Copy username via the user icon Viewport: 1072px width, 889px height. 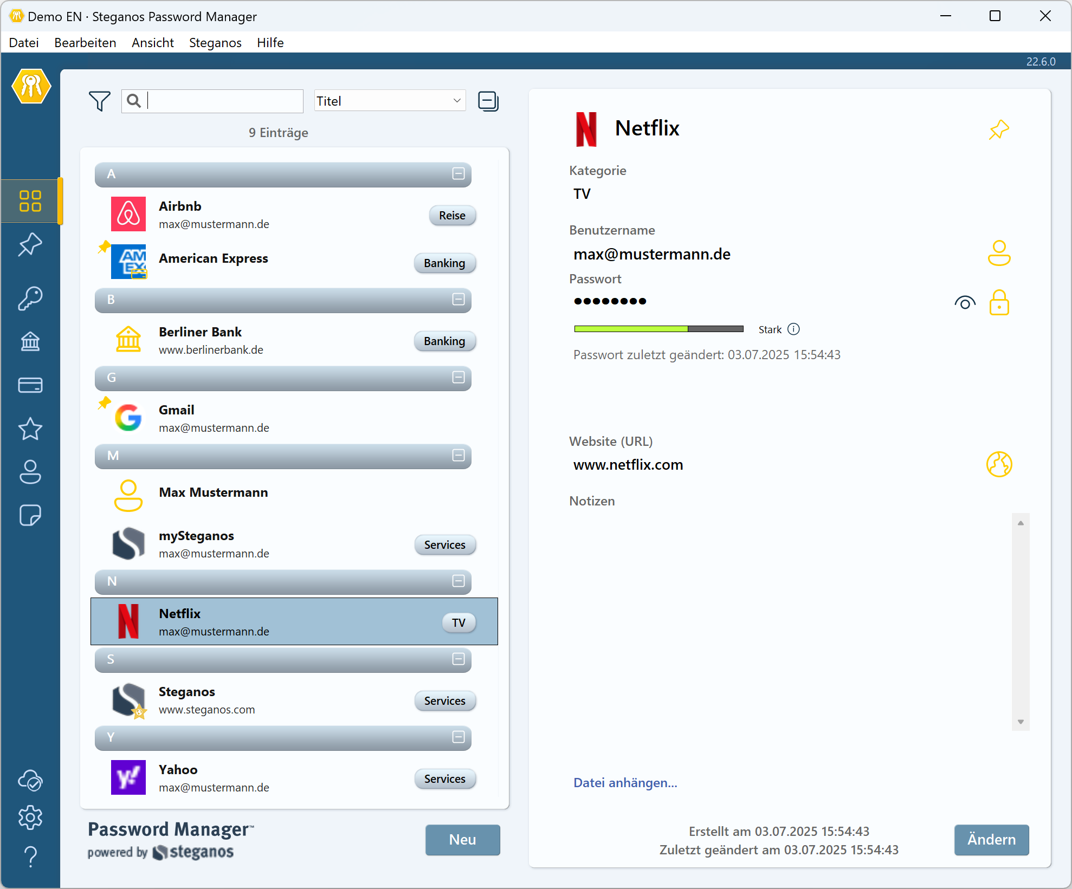999,253
